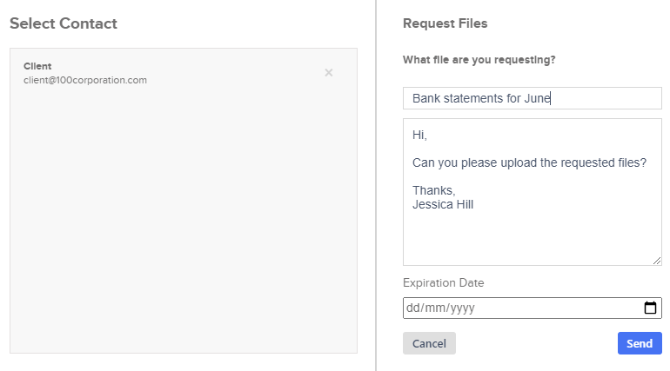Image resolution: width=670 pixels, height=371 pixels.
Task: Place cursor on the 'Jessica Hill' signature line
Action: click(x=443, y=205)
